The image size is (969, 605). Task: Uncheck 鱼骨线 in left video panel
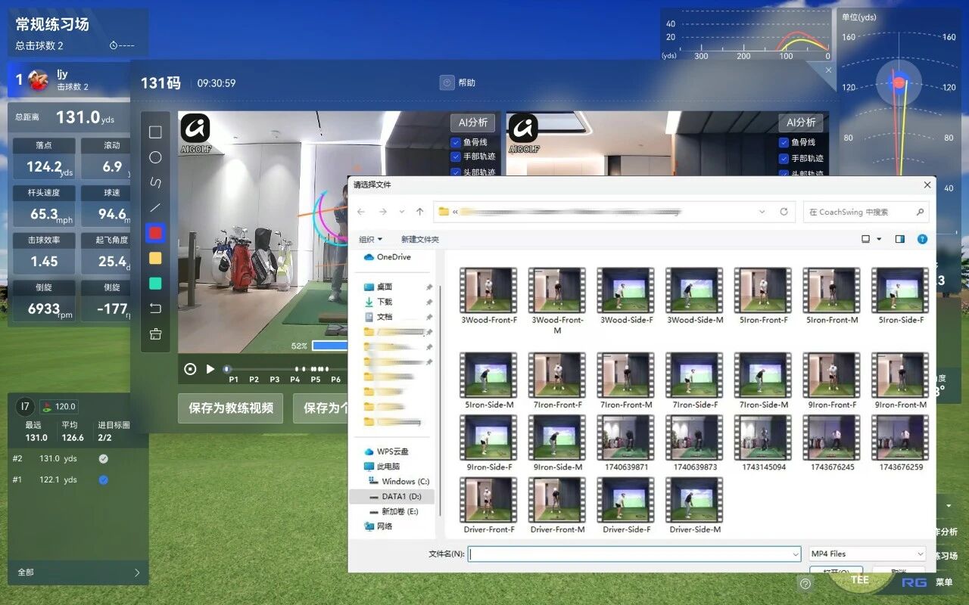(x=456, y=142)
